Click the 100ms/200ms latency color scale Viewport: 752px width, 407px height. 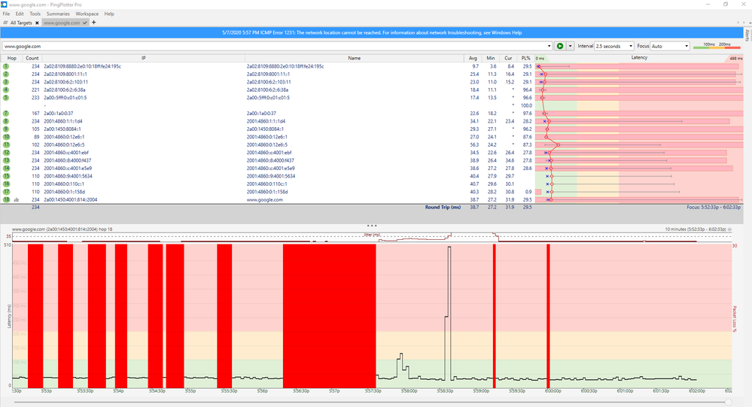[717, 46]
